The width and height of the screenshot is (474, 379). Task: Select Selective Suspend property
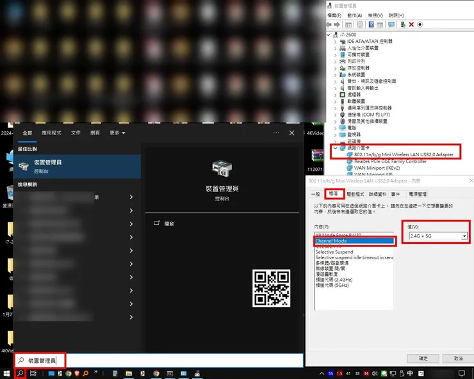pos(334,252)
